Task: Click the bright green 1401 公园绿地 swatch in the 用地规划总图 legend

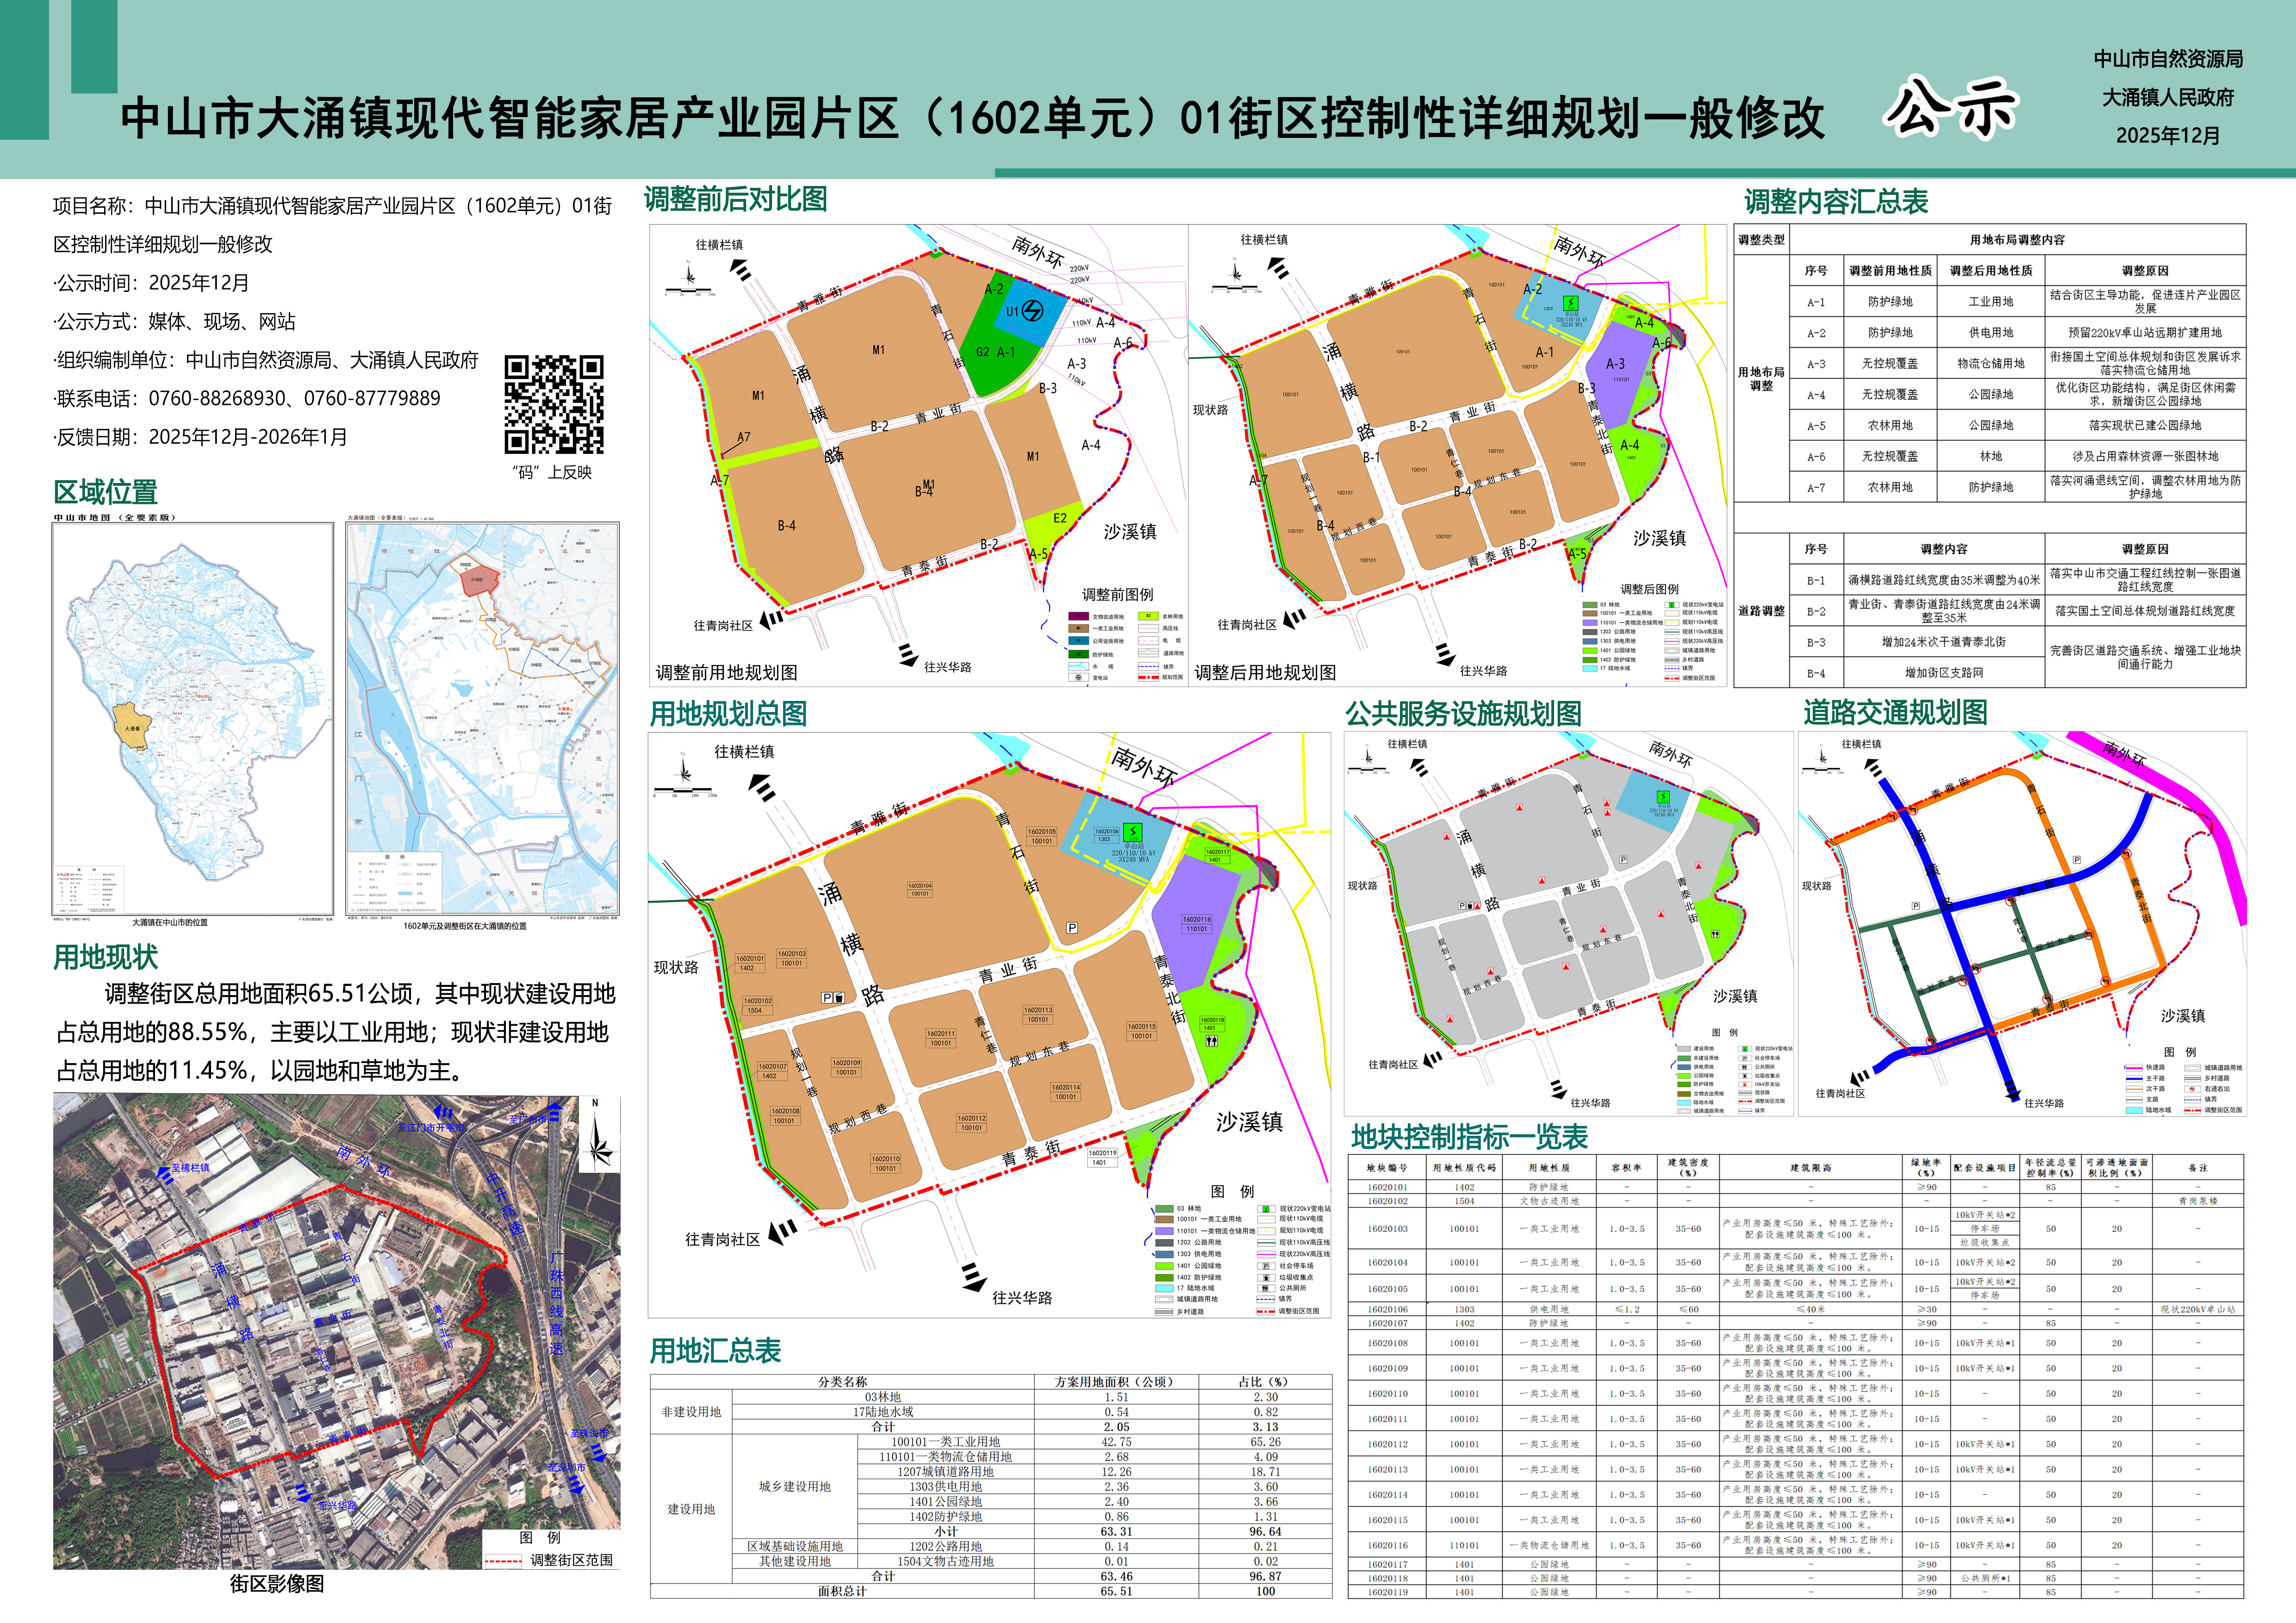Action: (1165, 1265)
